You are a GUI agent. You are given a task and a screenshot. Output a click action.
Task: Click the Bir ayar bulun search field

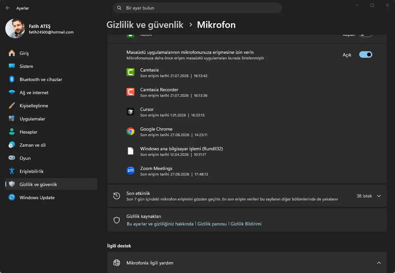point(197,8)
